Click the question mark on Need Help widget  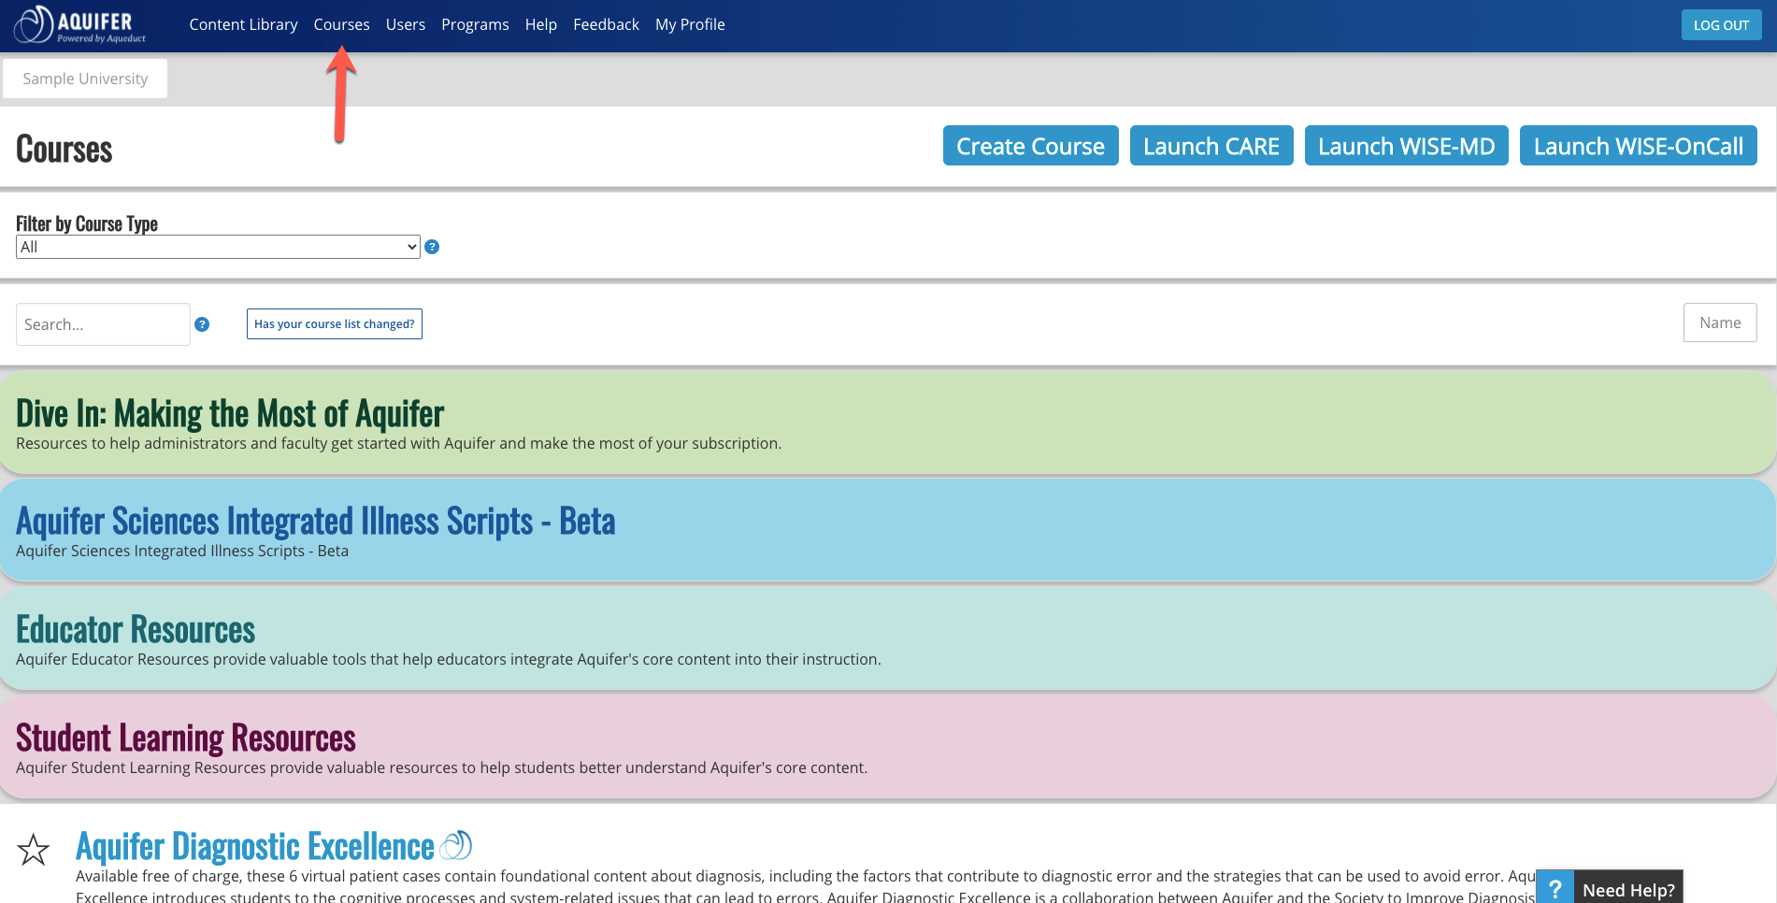pos(1555,889)
